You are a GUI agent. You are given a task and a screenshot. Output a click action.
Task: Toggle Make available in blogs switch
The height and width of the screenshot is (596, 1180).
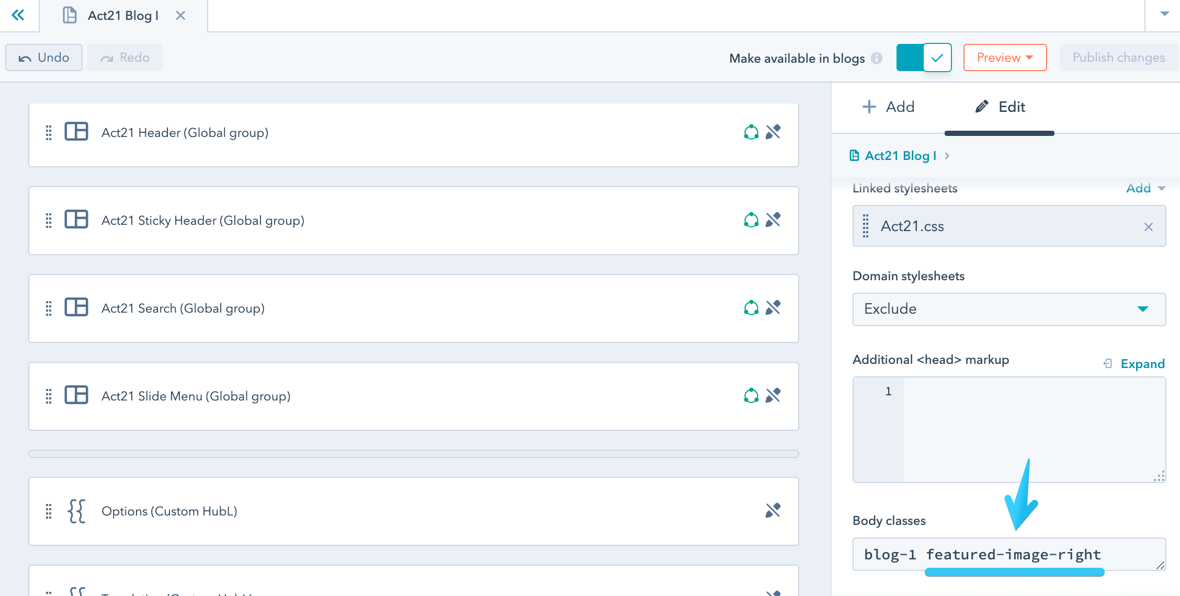tap(924, 58)
